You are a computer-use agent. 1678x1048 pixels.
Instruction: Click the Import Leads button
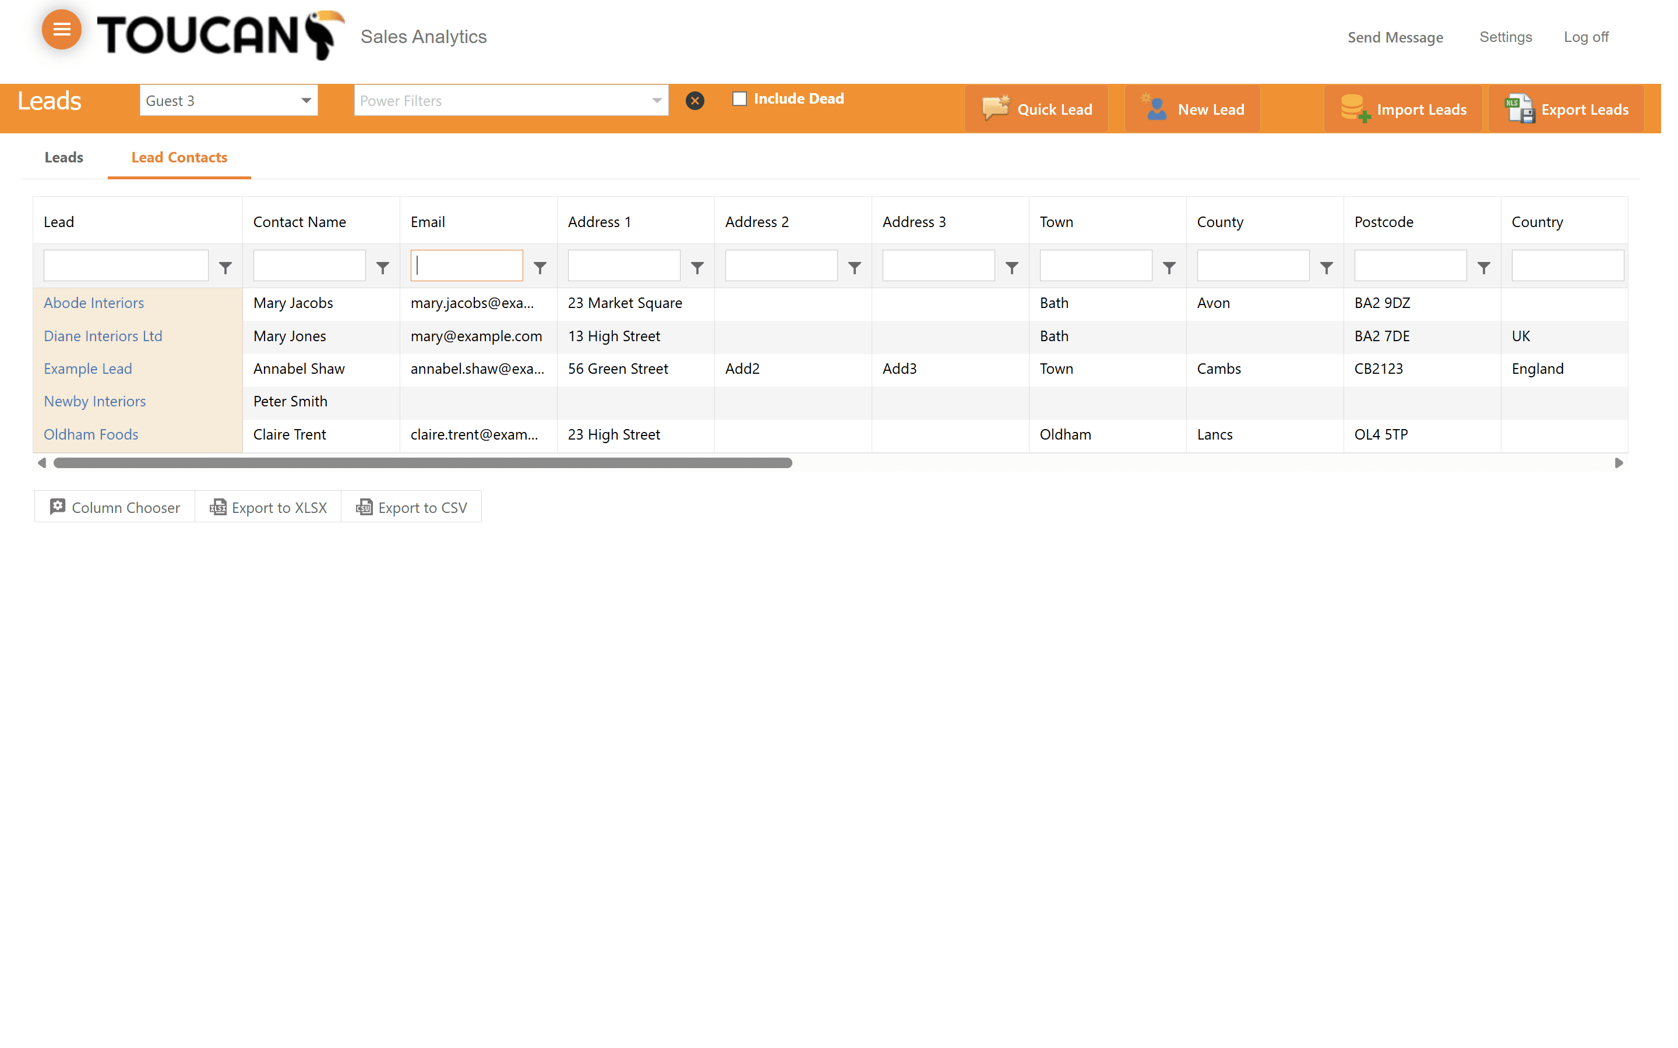[x=1404, y=109]
